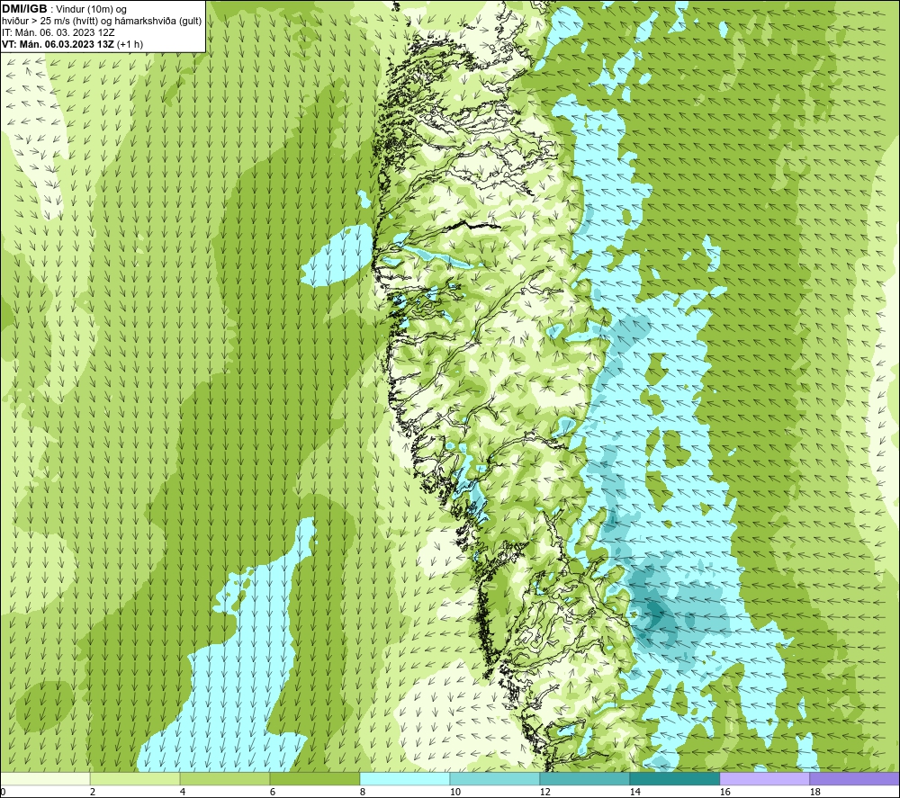Click the 12–14 m/s teal swatch
Viewport: 900px width, 798px height.
pyautogui.click(x=585, y=778)
